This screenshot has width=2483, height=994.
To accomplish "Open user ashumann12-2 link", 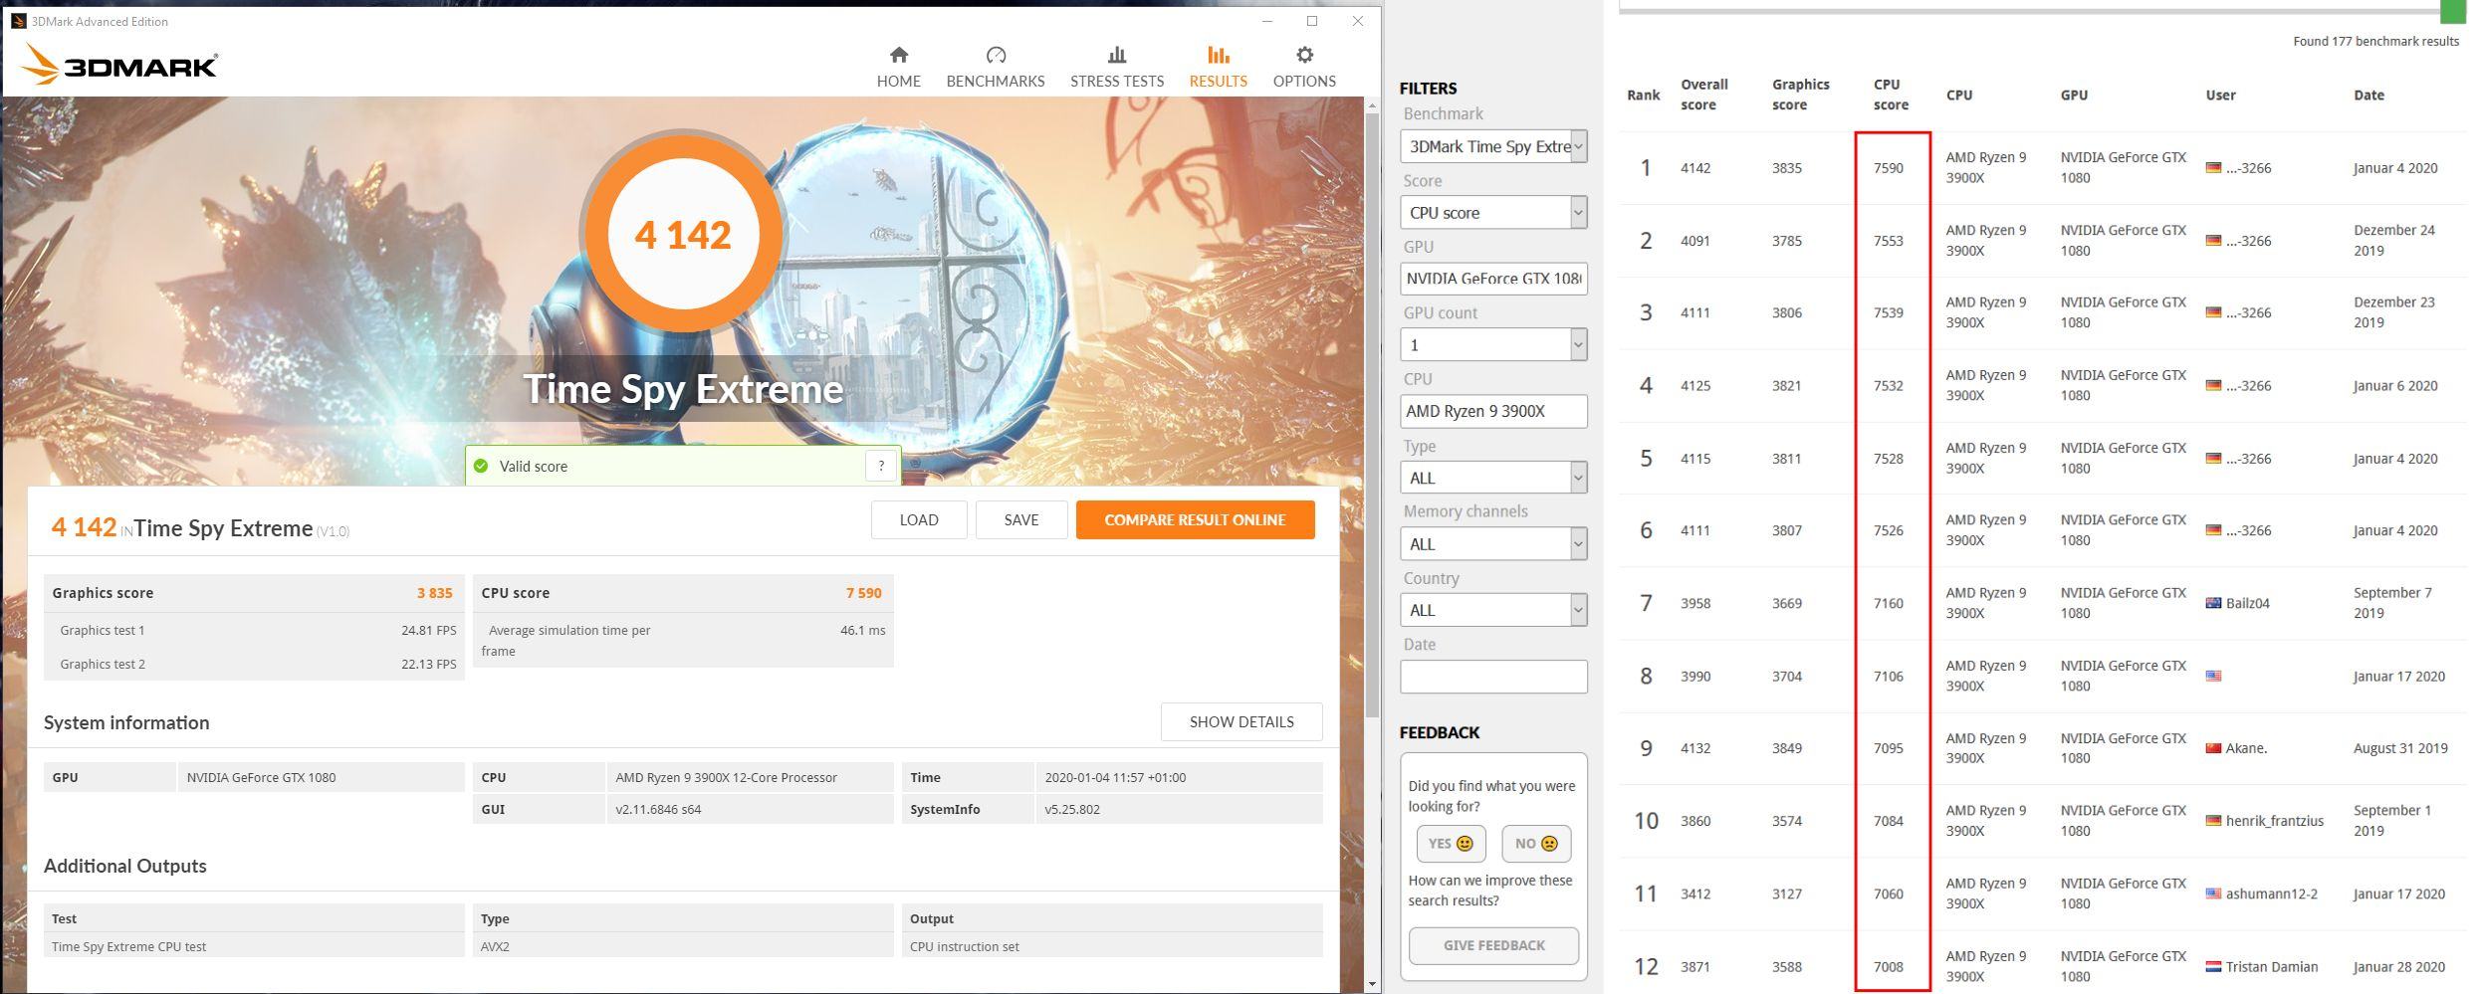I will click(x=2271, y=894).
